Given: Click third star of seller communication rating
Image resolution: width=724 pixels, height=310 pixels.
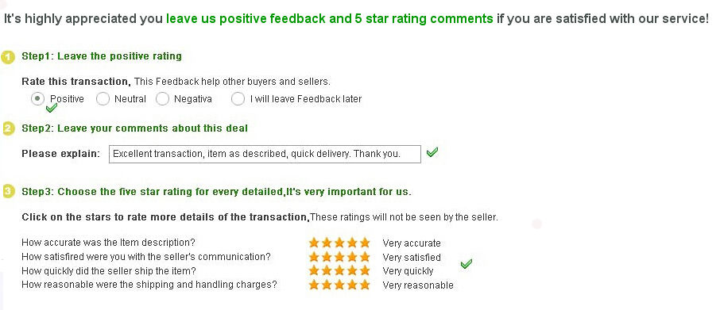Looking at the screenshot, I should tap(339, 257).
